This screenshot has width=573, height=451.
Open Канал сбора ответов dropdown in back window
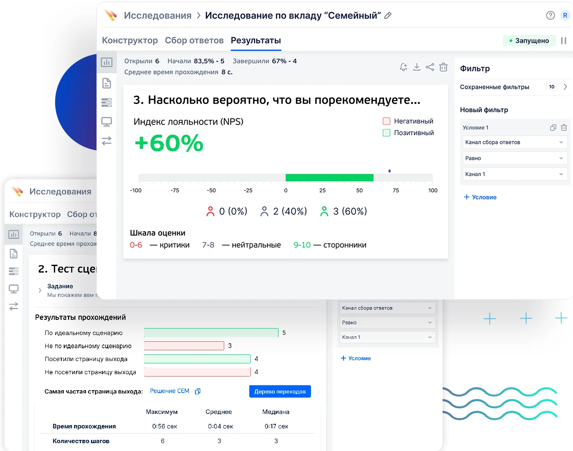click(x=387, y=308)
